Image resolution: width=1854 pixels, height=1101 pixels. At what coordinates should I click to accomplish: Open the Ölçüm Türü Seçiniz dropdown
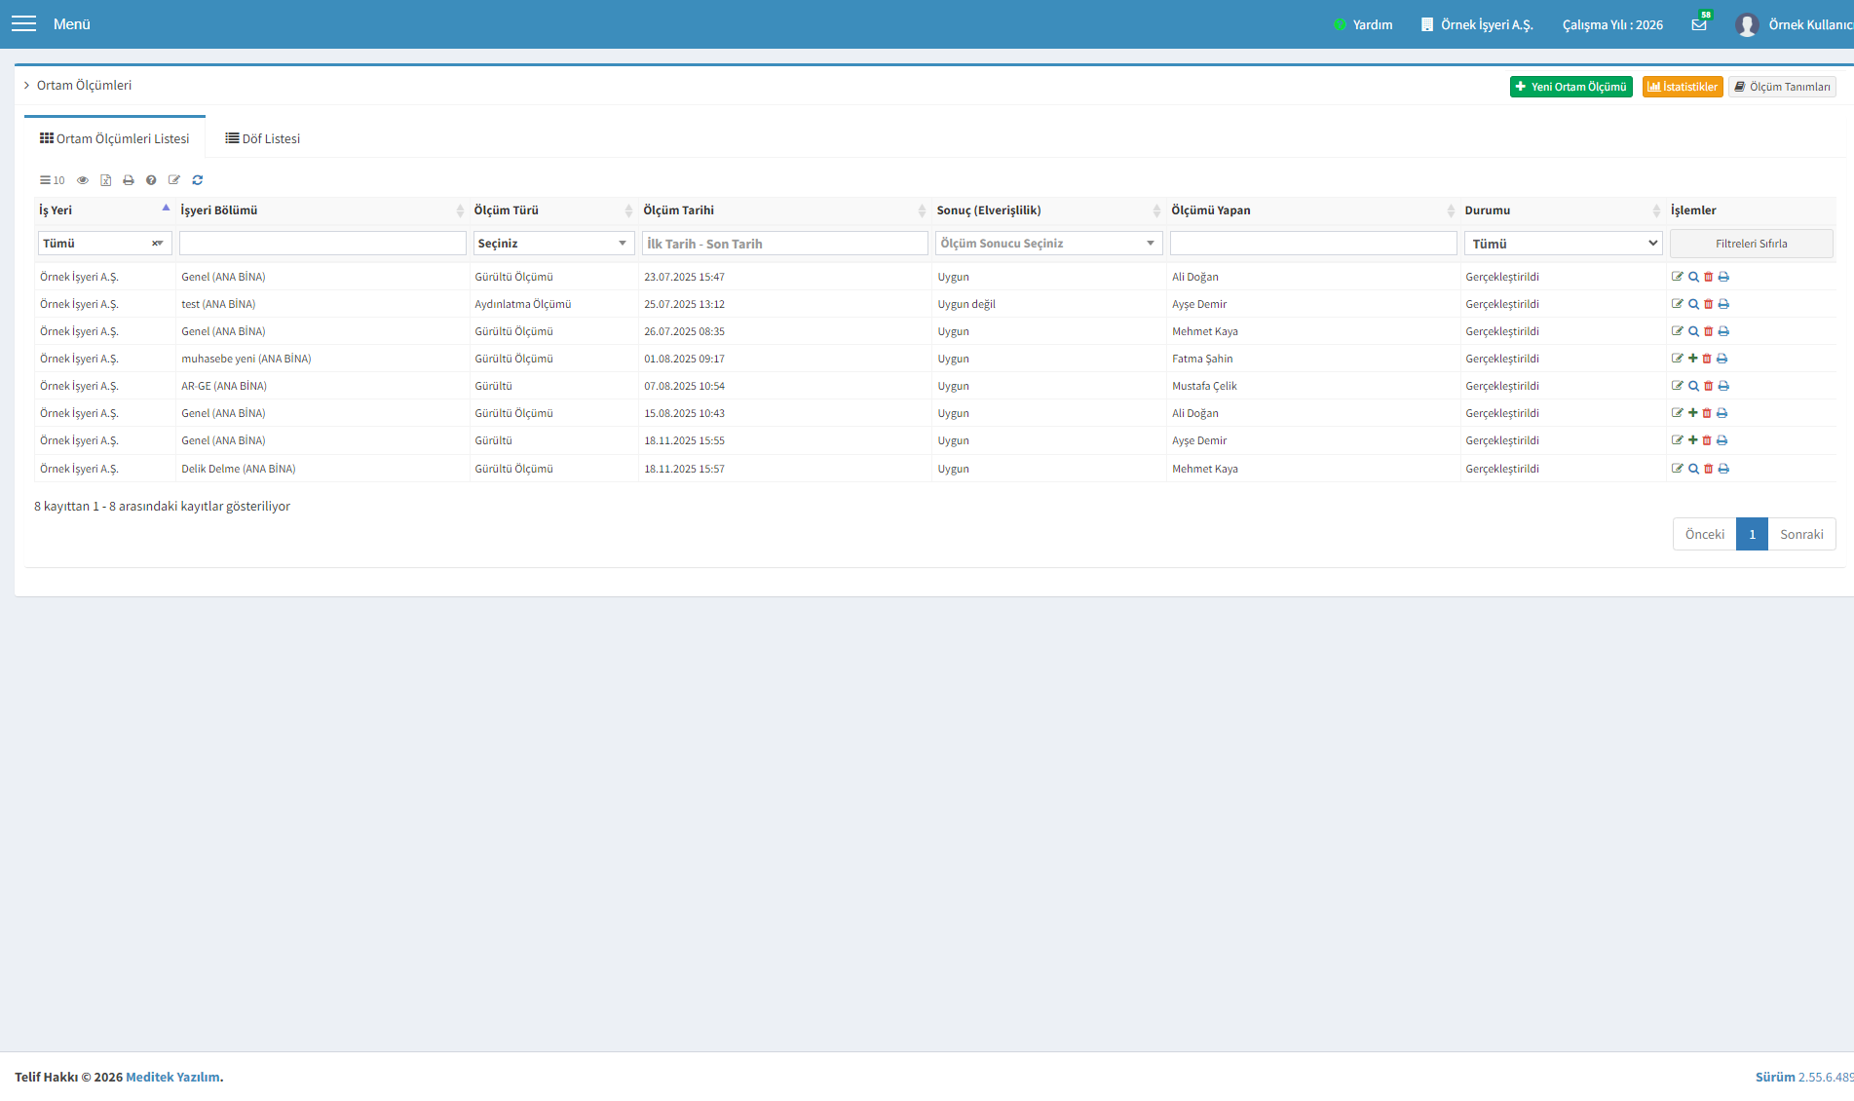[553, 244]
